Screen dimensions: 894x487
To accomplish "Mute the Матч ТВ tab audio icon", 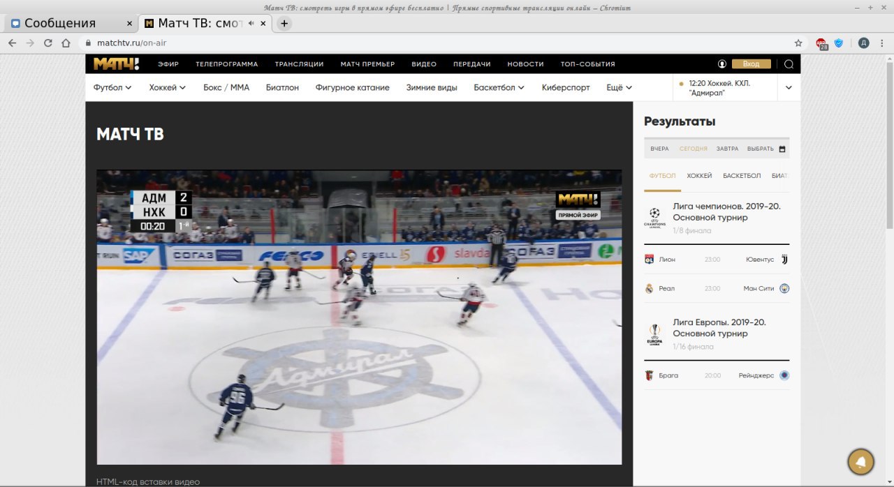I will tap(251, 23).
